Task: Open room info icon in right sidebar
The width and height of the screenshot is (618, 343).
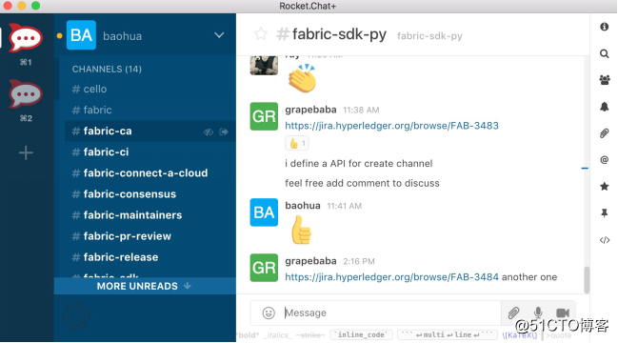Action: click(605, 27)
